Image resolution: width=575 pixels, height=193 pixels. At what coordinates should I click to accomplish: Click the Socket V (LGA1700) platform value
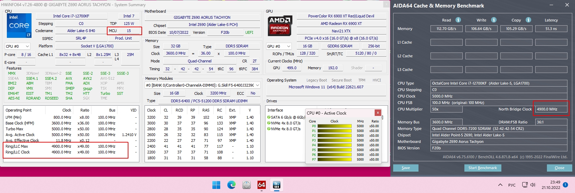97,46
